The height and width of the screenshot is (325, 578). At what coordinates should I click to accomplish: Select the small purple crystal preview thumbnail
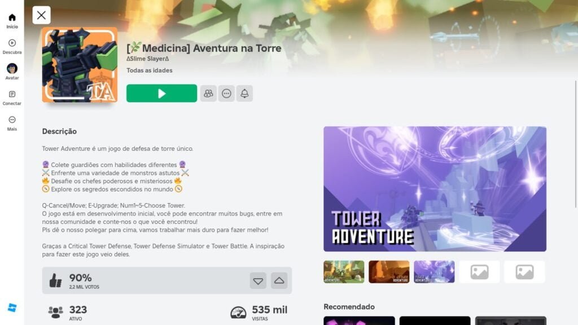(434, 272)
